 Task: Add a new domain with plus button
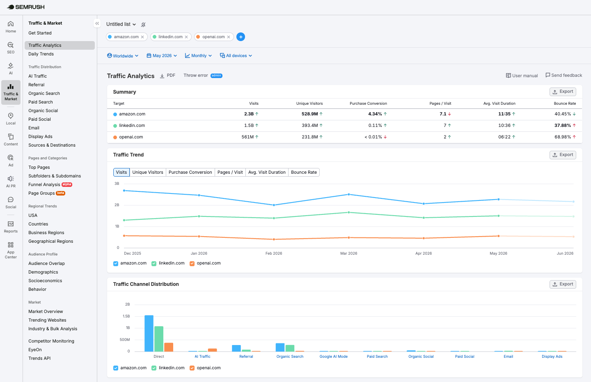click(x=241, y=37)
